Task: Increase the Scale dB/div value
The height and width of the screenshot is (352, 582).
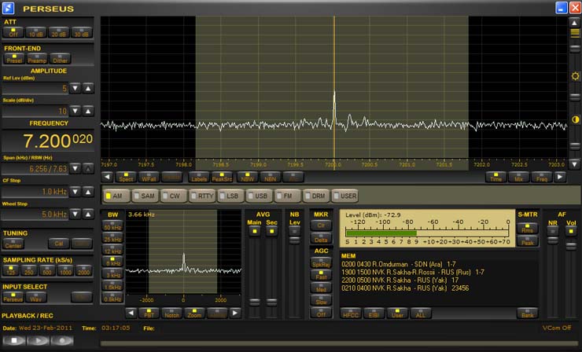Action: pos(88,111)
